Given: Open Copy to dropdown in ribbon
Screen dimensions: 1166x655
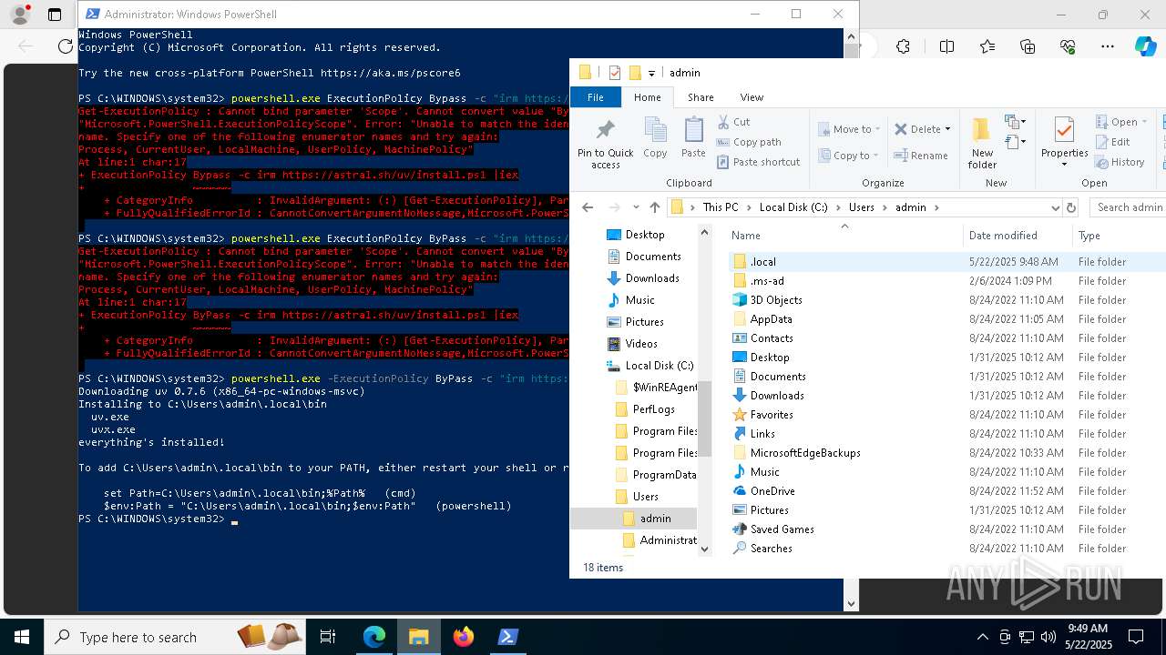Looking at the screenshot, I should point(848,156).
